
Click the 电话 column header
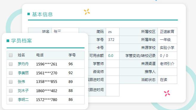(x=40, y=55)
